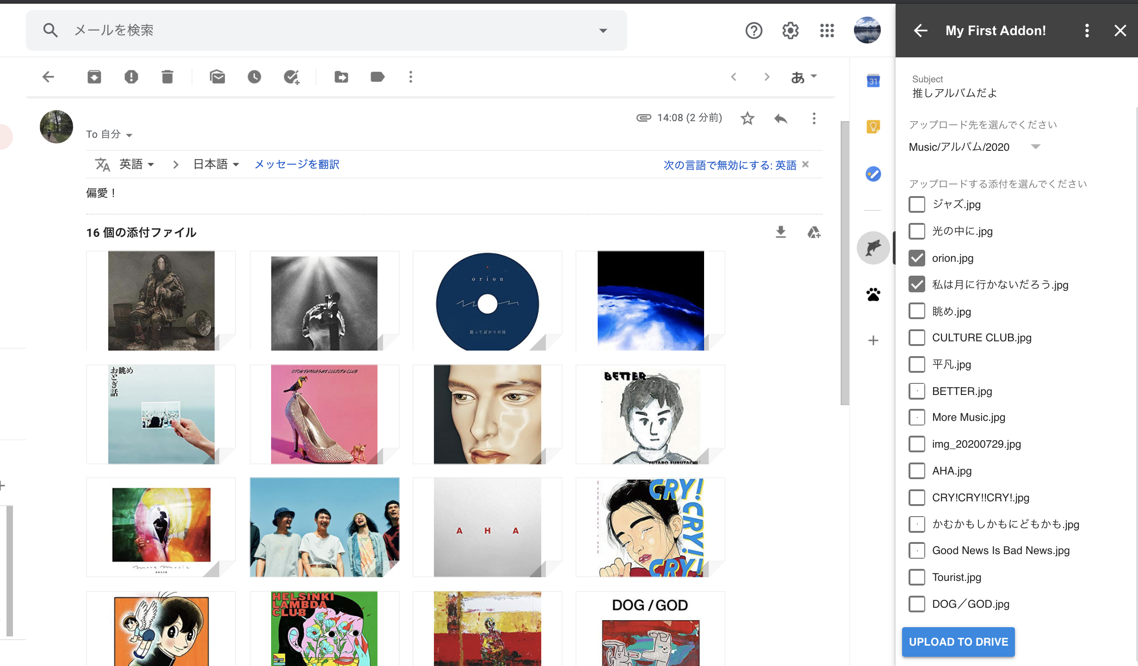The image size is (1138, 666).
Task: Tick the CULTURE CLUB.jpg checkbox
Action: pyautogui.click(x=917, y=338)
